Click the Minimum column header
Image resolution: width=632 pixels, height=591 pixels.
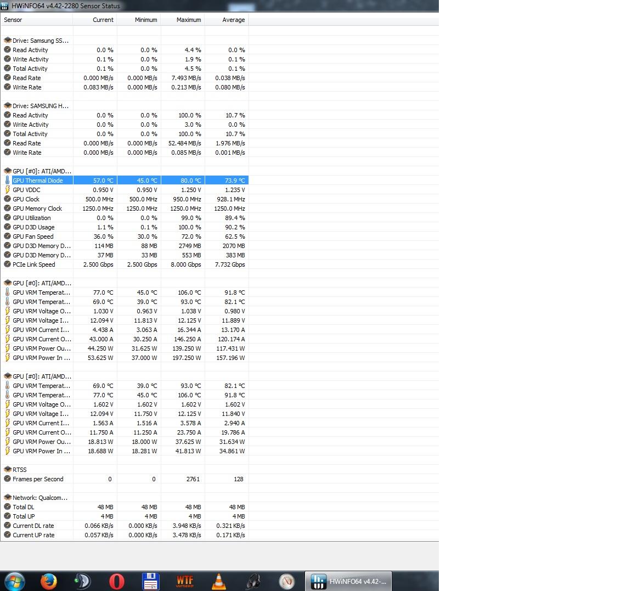coord(139,20)
